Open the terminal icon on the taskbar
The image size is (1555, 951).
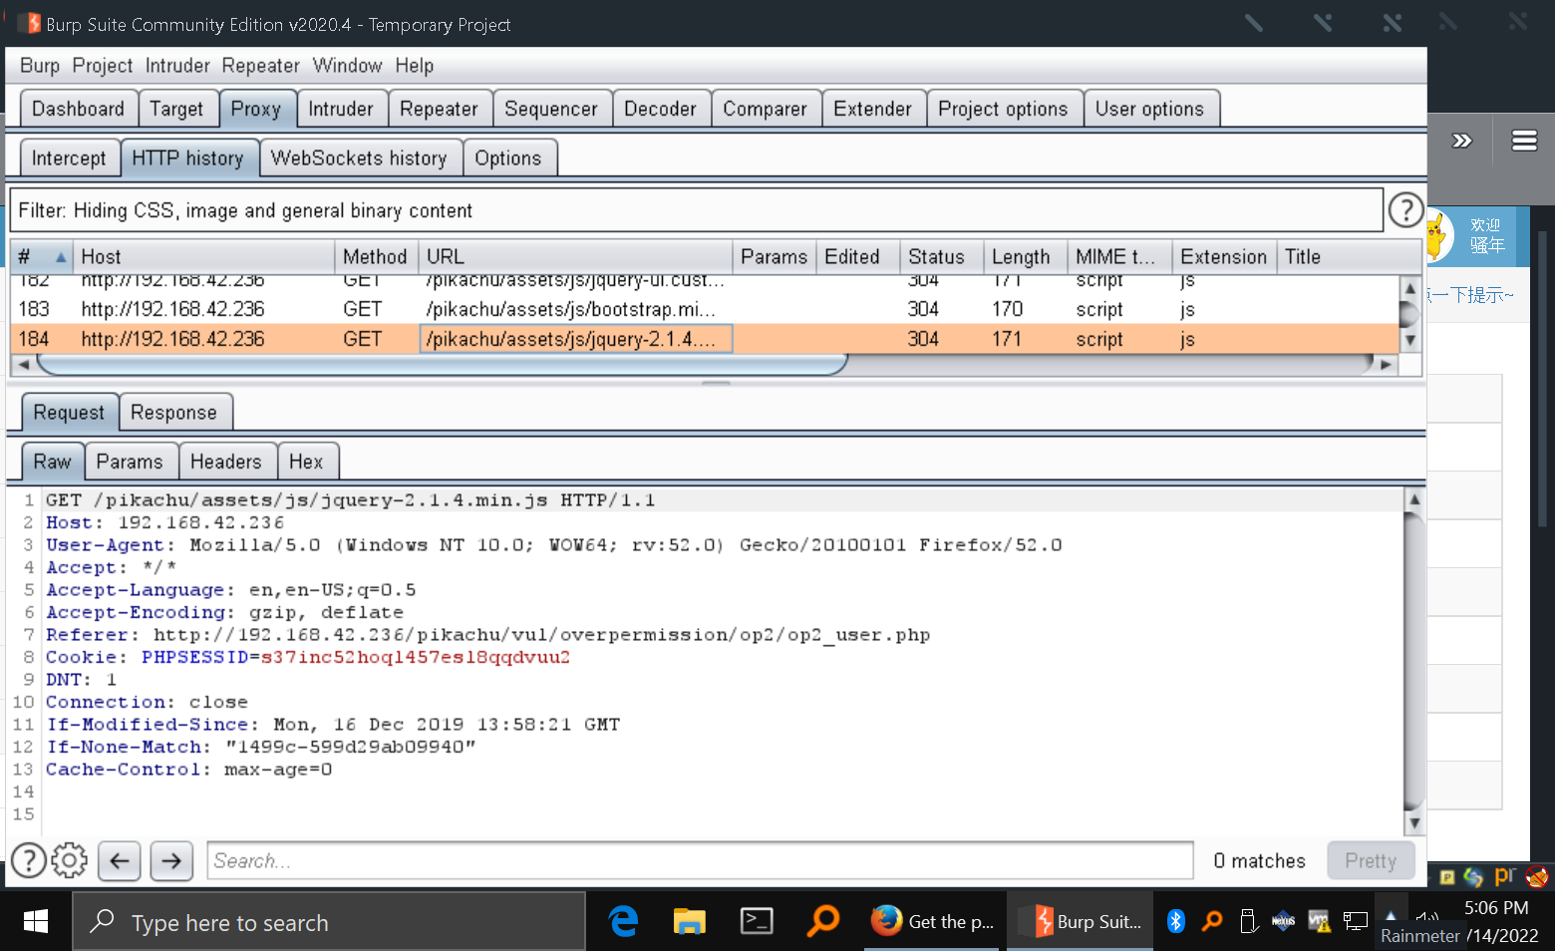(757, 921)
